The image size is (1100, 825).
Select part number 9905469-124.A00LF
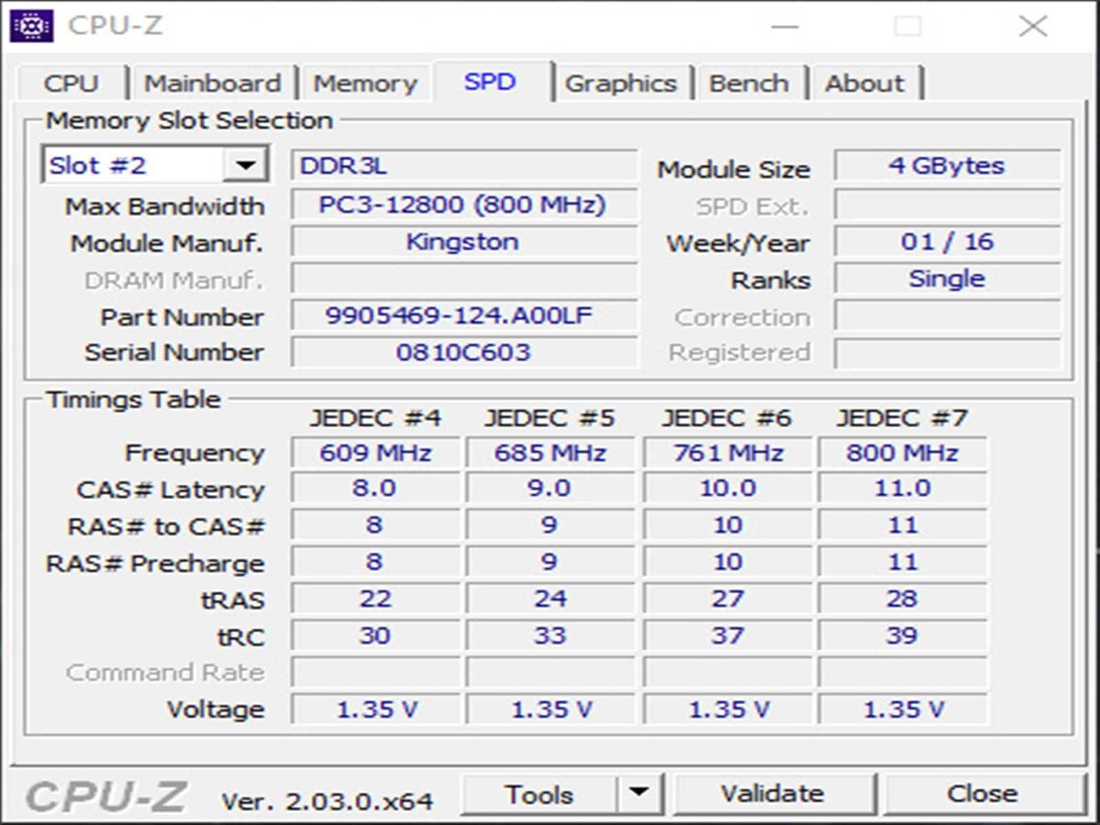463,316
